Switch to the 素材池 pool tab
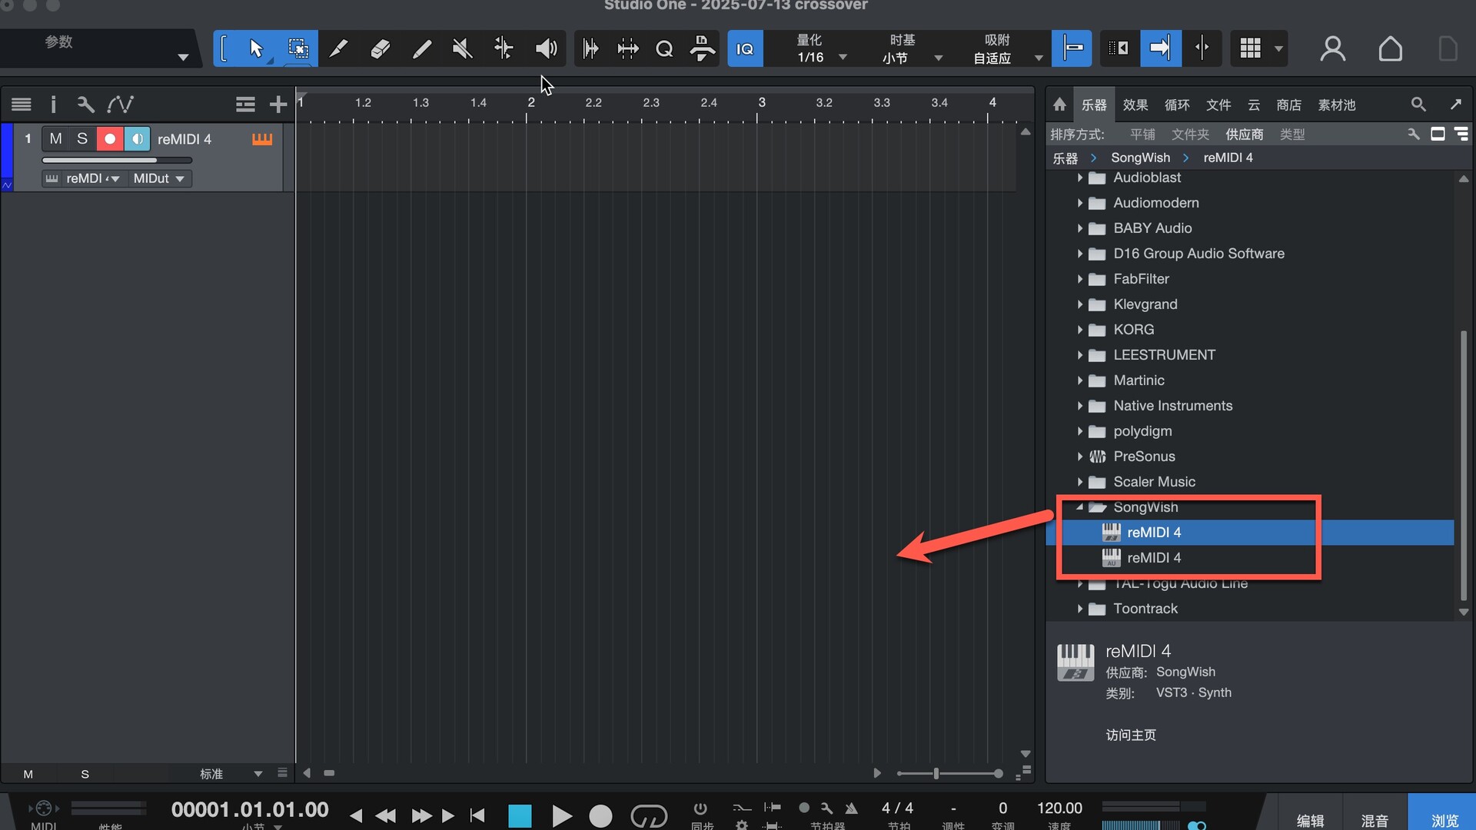 coord(1337,105)
